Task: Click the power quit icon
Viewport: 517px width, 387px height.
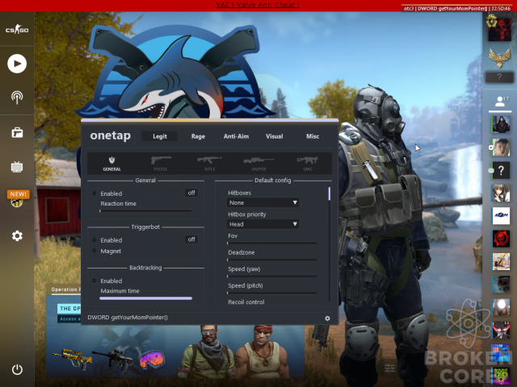Action: 17,369
